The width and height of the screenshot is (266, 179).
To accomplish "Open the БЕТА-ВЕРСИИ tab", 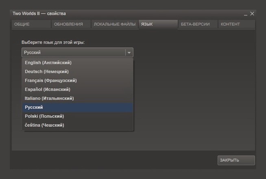I will click(x=198, y=24).
